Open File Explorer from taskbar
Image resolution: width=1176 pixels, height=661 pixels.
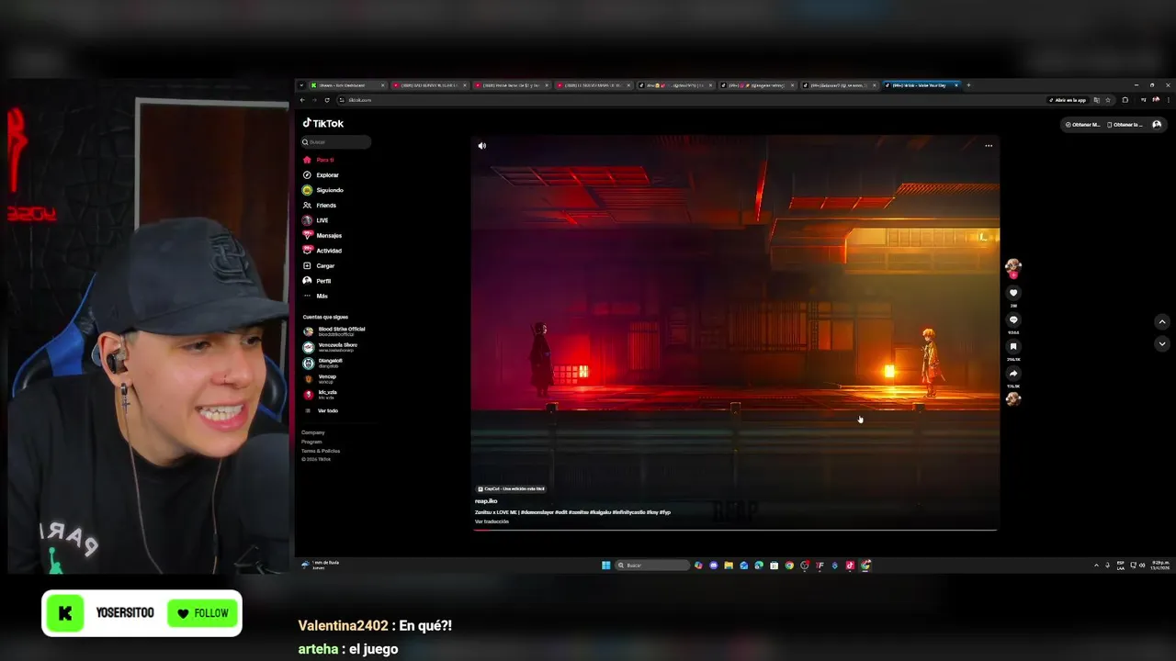coord(729,566)
